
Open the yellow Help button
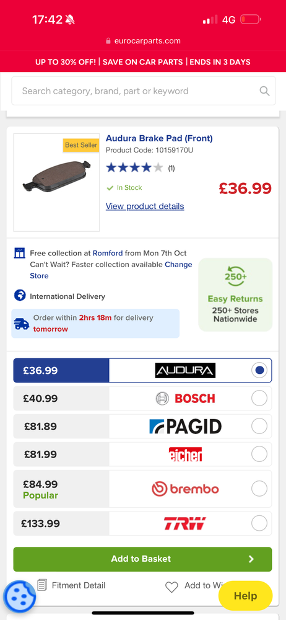(245, 596)
